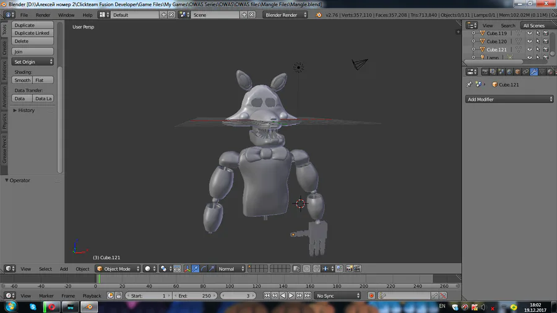Image resolution: width=557 pixels, height=313 pixels.
Task: Open the 3D view Select menu
Action: tap(45, 268)
